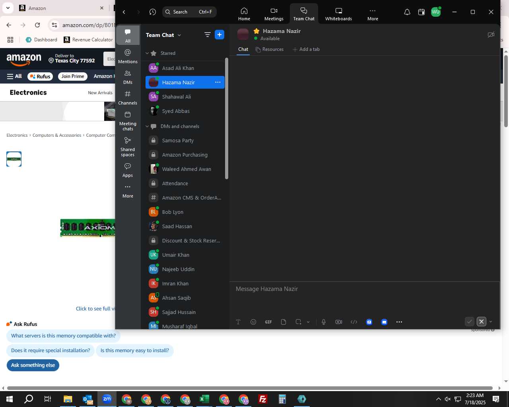This screenshot has height=407, width=509.
Task: Open FileZilla from Windows taskbar
Action: click(x=262, y=399)
